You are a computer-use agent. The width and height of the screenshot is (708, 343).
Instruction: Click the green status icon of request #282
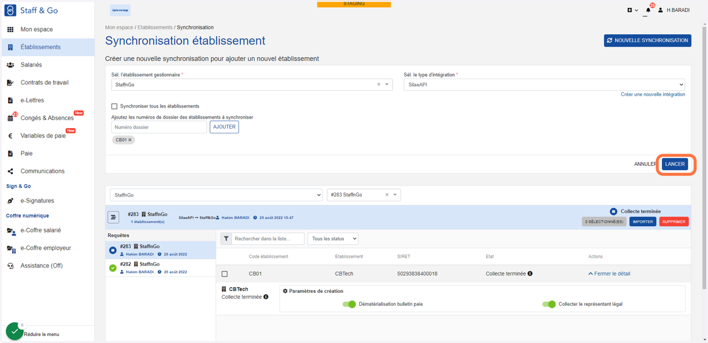(x=113, y=268)
